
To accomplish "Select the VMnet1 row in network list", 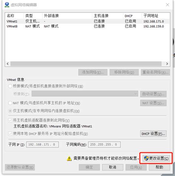I will (87, 21).
